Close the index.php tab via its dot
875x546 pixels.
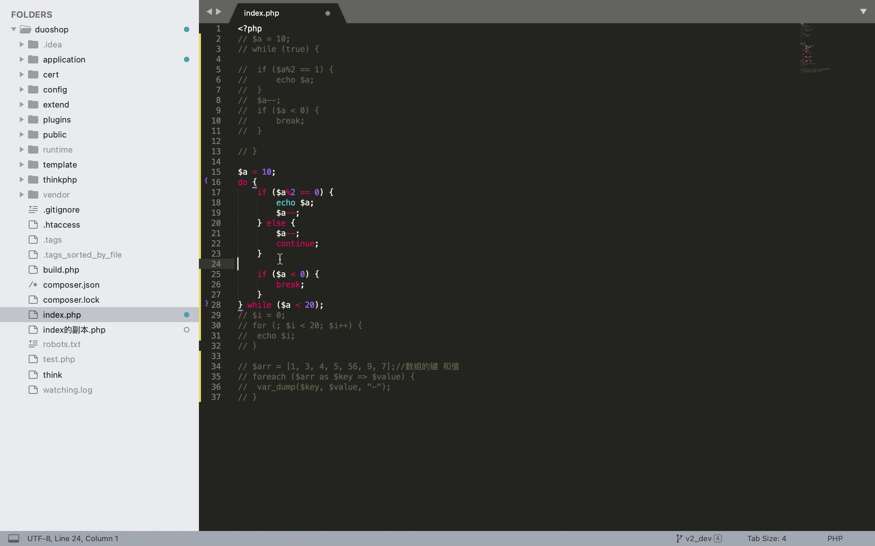click(x=327, y=13)
